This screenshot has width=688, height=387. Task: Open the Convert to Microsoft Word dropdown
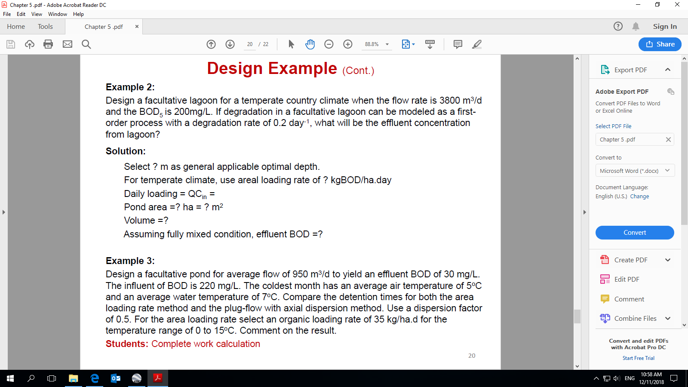point(635,171)
